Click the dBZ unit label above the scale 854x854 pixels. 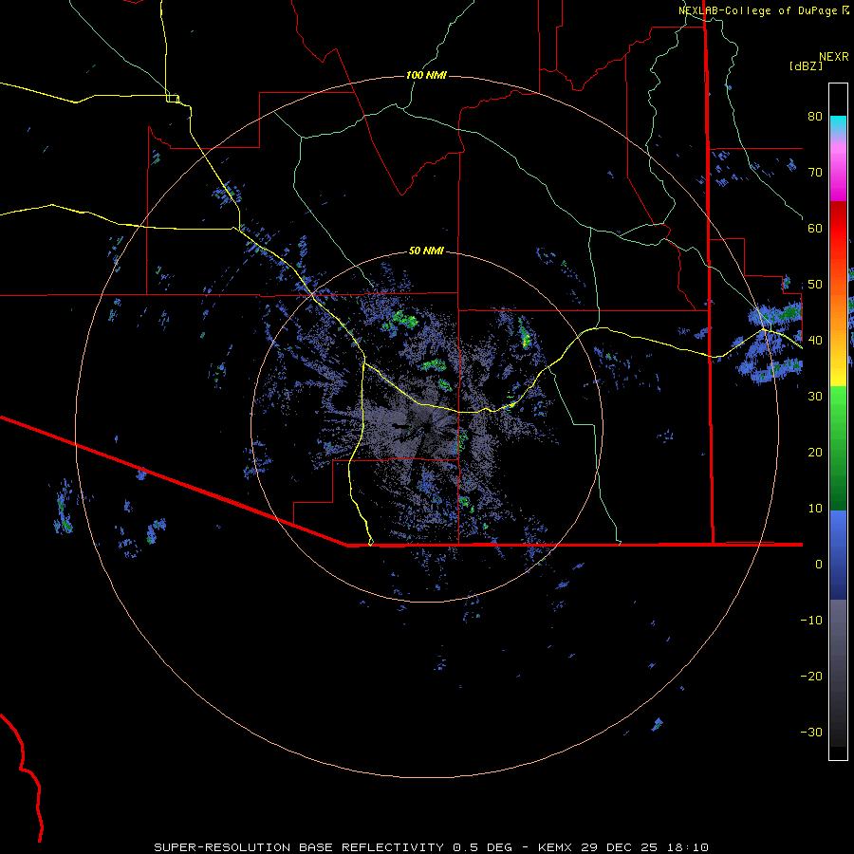806,65
